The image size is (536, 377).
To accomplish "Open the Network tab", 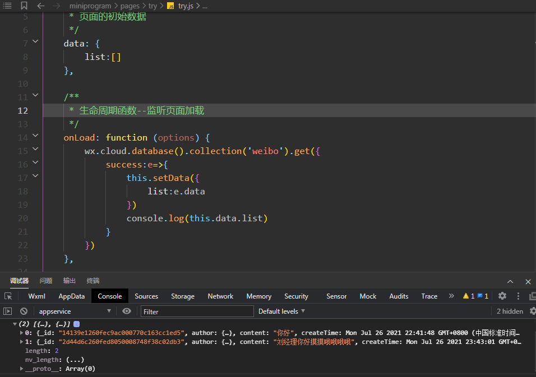I will 220,296.
